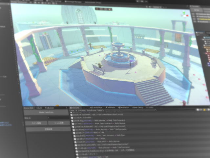
Task: Select the ProBuilder tab
Action: click(50, 108)
